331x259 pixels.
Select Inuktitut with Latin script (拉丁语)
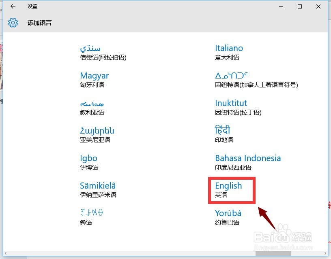coord(231,107)
